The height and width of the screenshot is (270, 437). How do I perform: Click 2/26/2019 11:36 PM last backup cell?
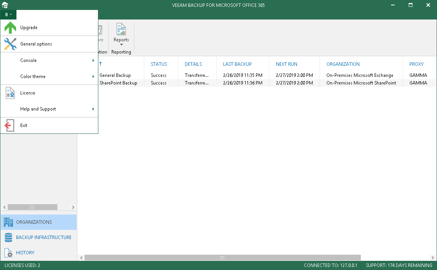[x=243, y=83]
